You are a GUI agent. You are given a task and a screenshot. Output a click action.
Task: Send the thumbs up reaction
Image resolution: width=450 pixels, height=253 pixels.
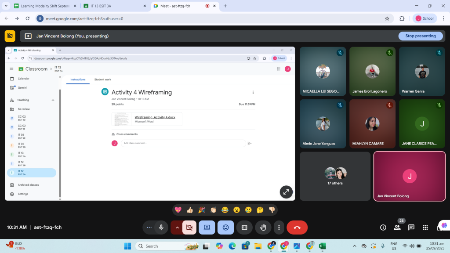coord(190,210)
